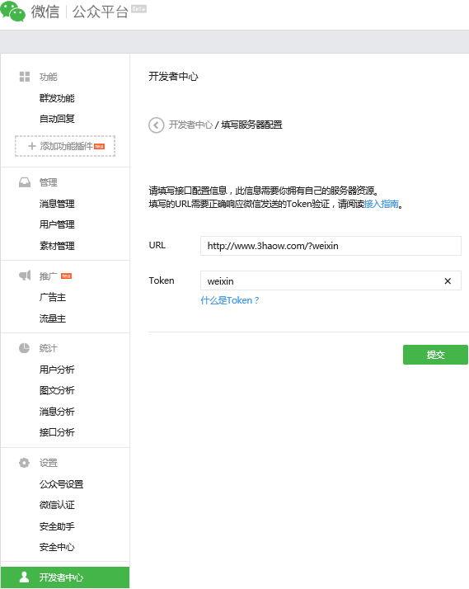
Task: Focus the URL input field
Action: click(x=331, y=246)
